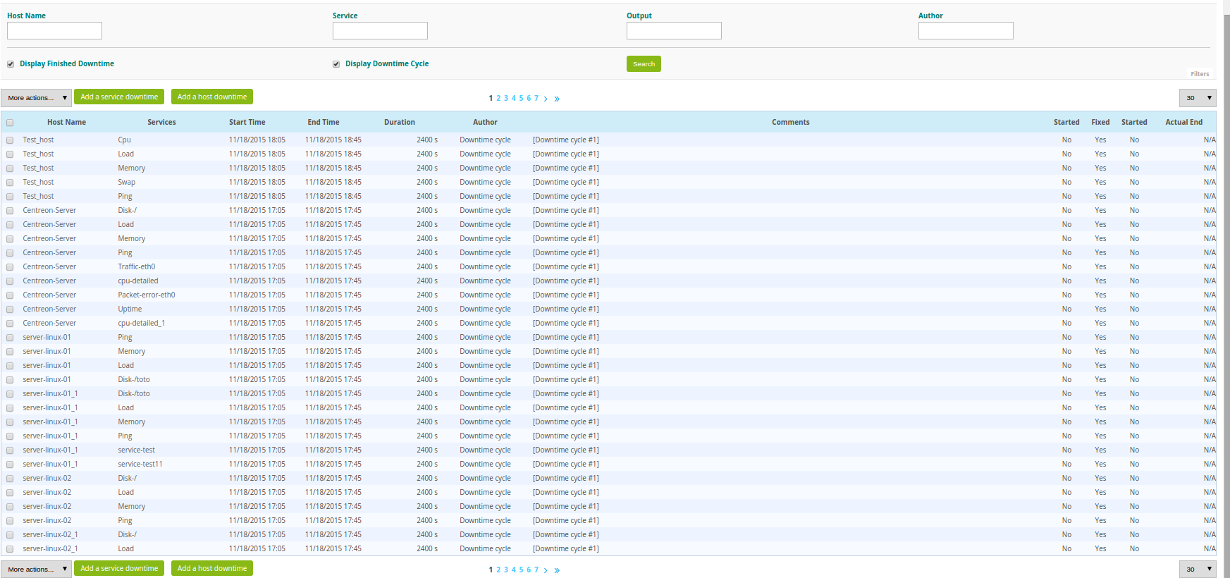Open the service-test11 service

pos(140,465)
